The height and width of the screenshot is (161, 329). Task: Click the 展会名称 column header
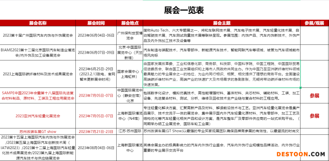tap(38, 23)
